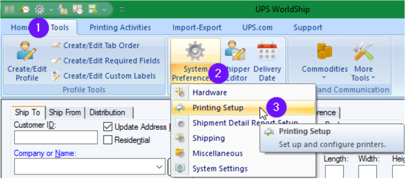Choose Hardware from System Preferences menu

pyautogui.click(x=209, y=92)
